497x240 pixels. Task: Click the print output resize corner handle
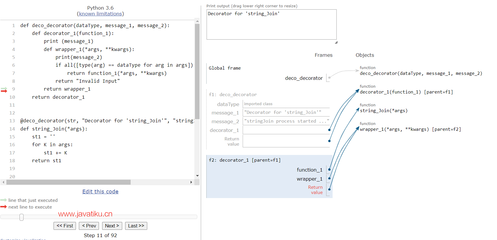tap(336, 43)
